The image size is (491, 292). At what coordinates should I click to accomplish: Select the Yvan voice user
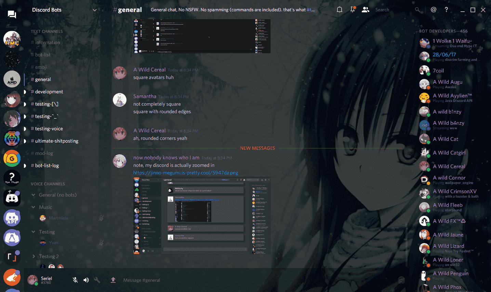coord(53,243)
